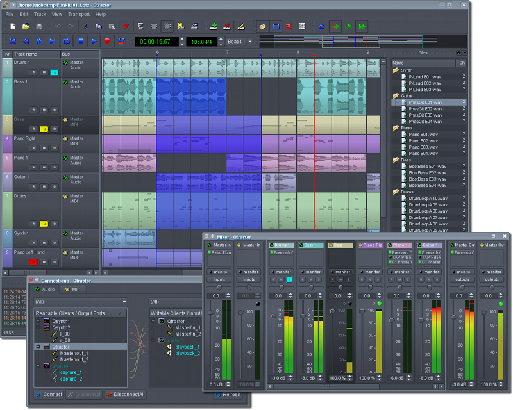Disarm record on Piano Left Hand track
513x410 pixels.
[33, 262]
